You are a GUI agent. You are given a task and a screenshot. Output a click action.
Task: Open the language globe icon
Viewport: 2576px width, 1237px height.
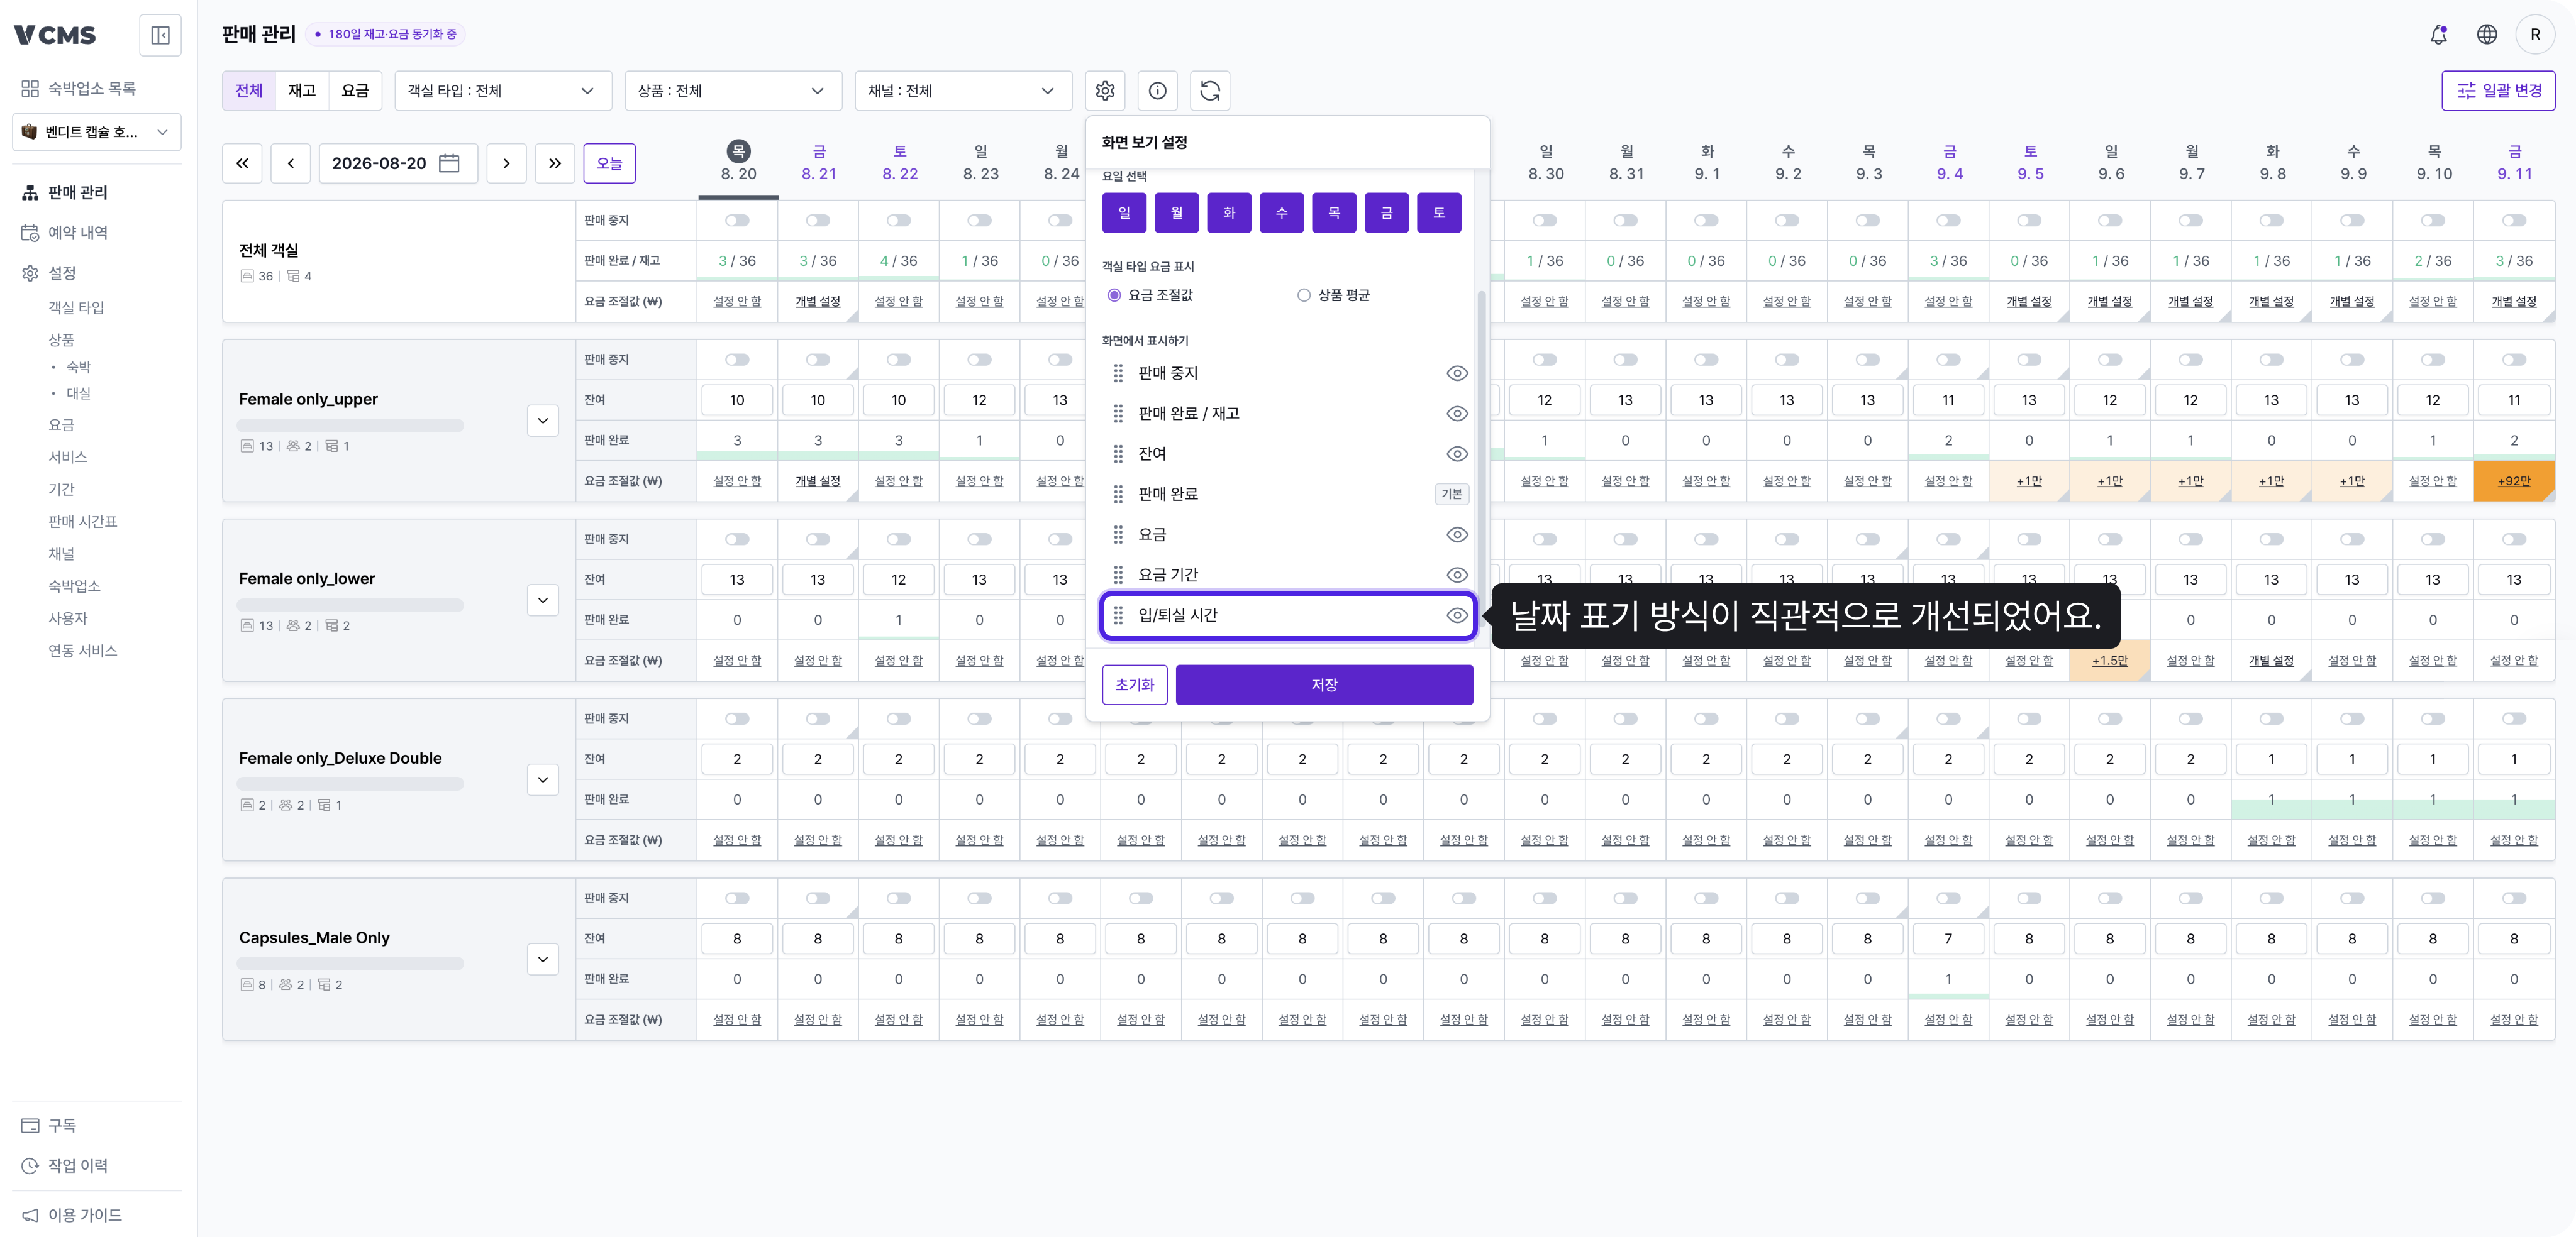(x=2487, y=35)
